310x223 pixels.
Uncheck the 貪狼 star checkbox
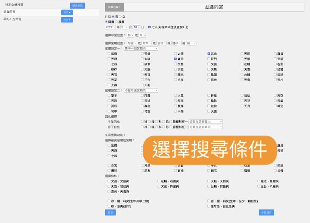point(176,59)
